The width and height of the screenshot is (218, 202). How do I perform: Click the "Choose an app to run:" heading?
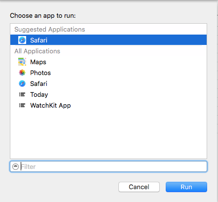[x=43, y=16]
